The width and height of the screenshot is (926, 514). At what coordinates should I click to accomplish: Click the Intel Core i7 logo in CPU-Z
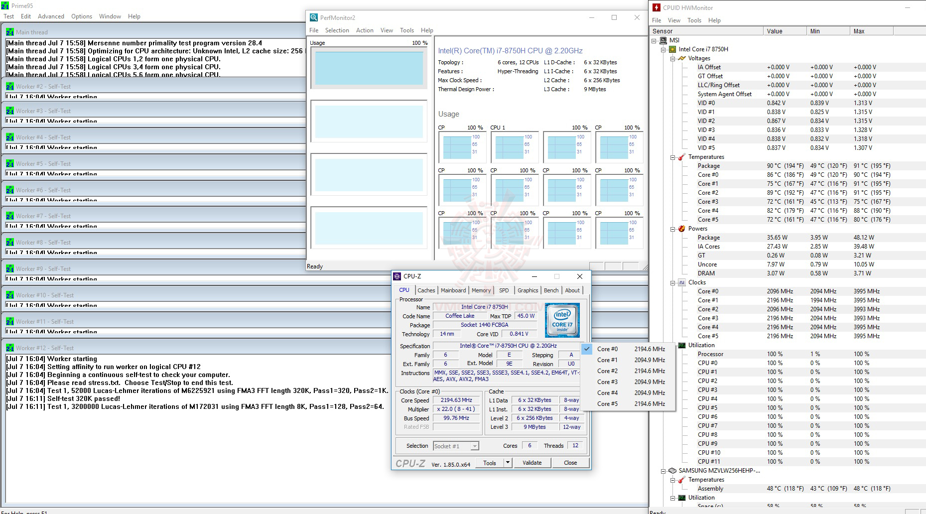[x=562, y=320]
